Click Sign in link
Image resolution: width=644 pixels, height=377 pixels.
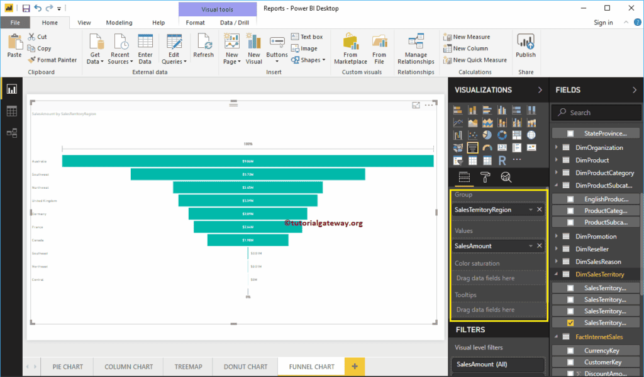click(603, 23)
